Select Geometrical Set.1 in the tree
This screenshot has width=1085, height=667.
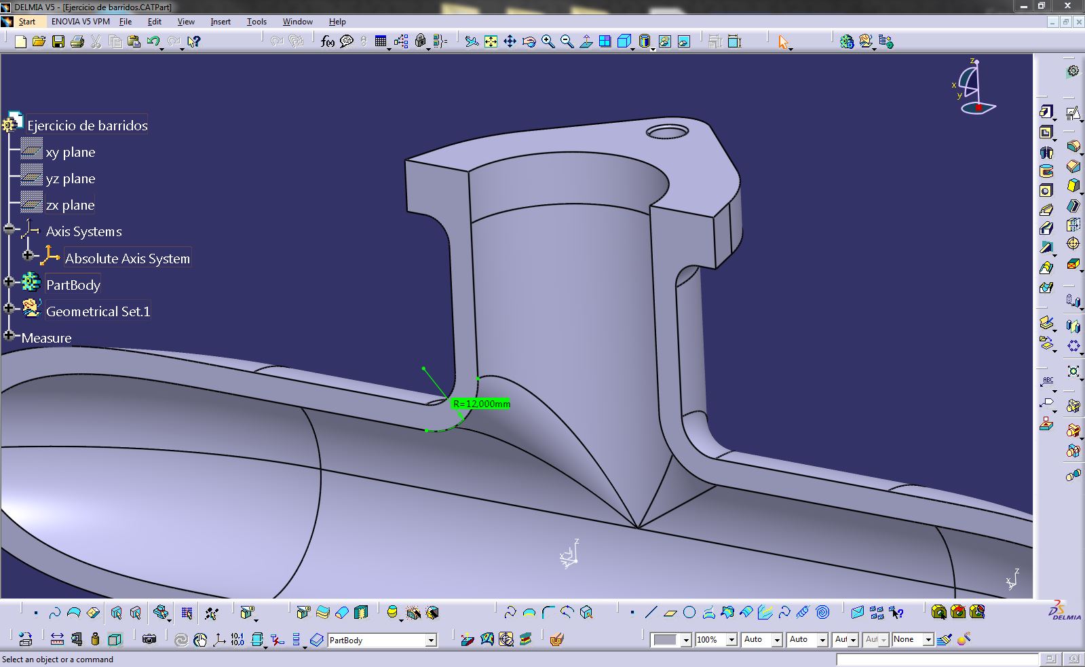pos(98,311)
